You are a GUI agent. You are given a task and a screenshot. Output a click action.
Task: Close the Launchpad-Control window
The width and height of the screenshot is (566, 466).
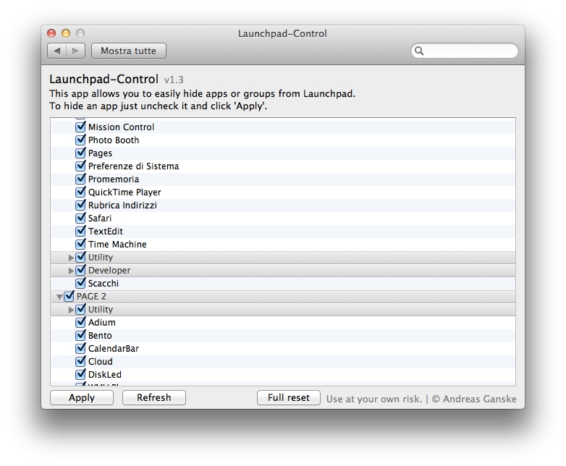pos(51,33)
